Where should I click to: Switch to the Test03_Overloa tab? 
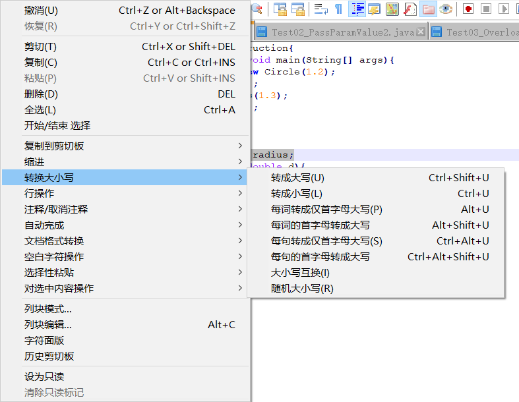[474, 32]
